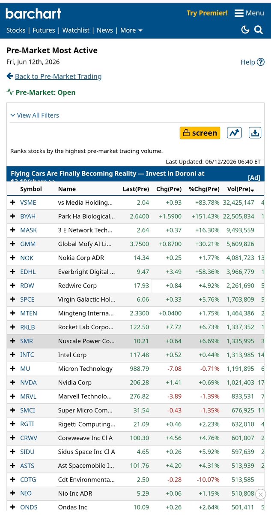Viewport: 271px width, 515px height.
Task: Open the SPCE symbol link
Action: (x=27, y=300)
